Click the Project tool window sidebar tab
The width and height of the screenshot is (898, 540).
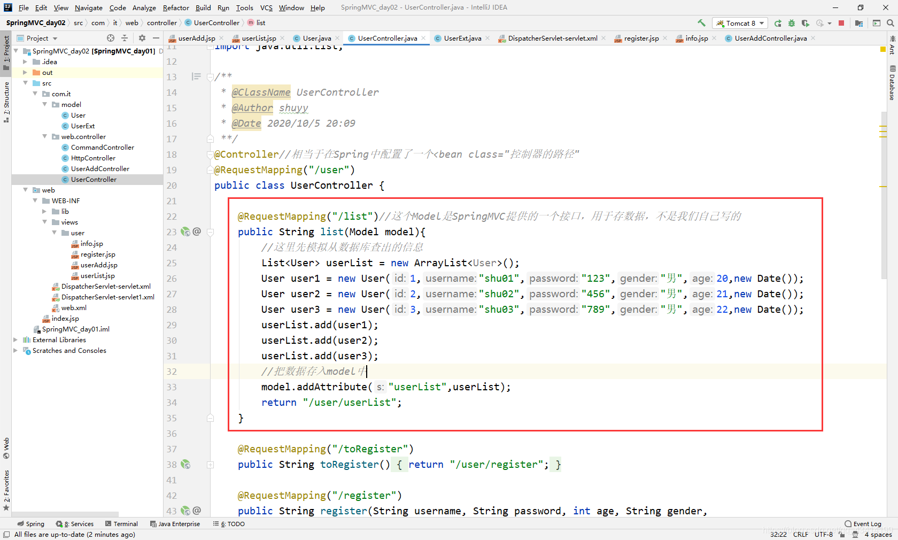tap(6, 52)
